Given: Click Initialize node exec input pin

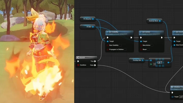Looking at the screenshot, I should coord(172,93).
